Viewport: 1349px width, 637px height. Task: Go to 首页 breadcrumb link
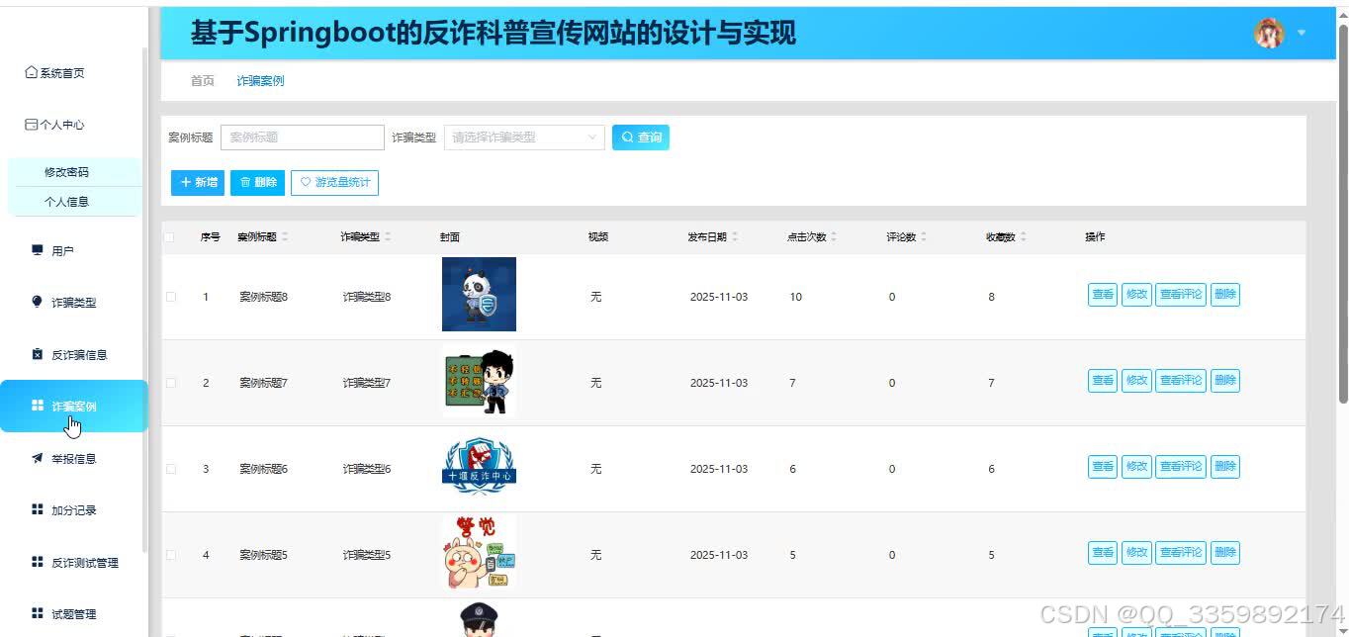202,81
